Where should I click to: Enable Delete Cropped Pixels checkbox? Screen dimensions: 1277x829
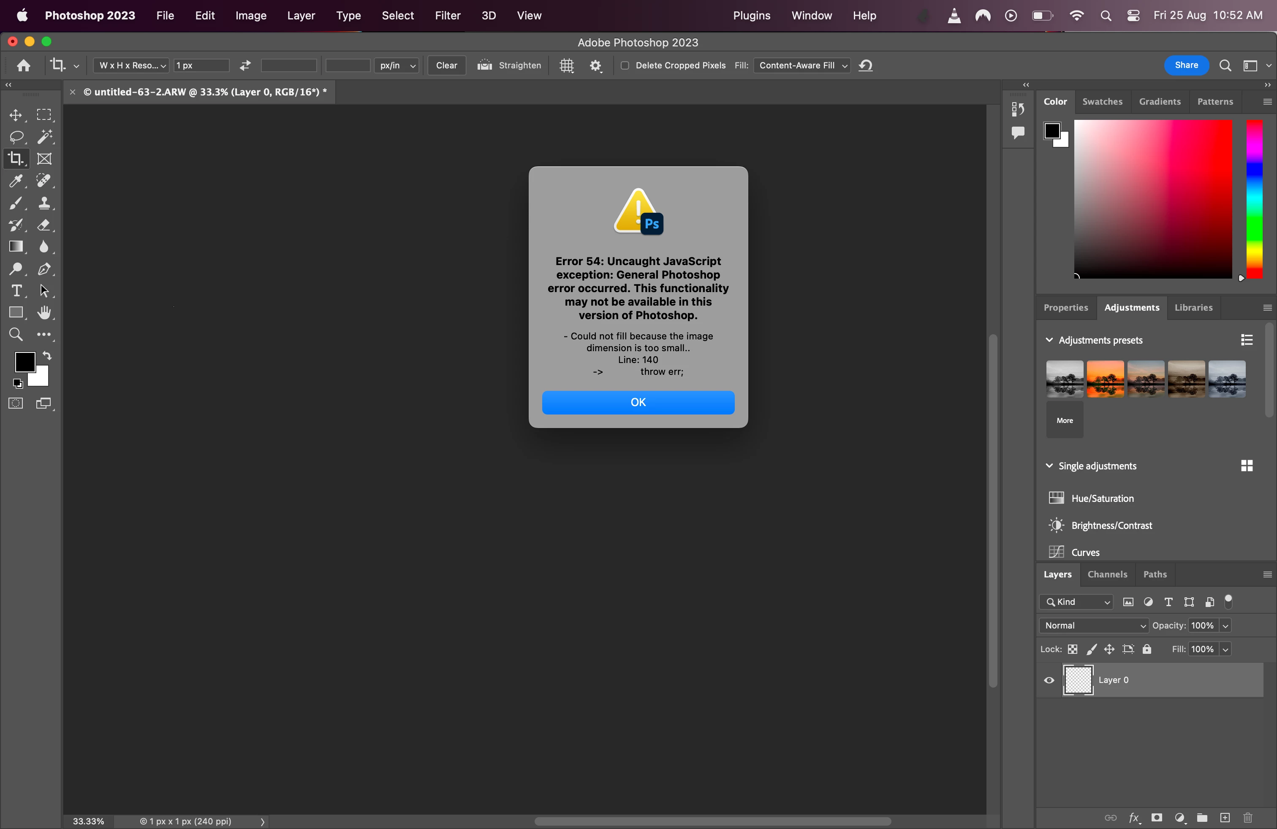[x=625, y=65]
